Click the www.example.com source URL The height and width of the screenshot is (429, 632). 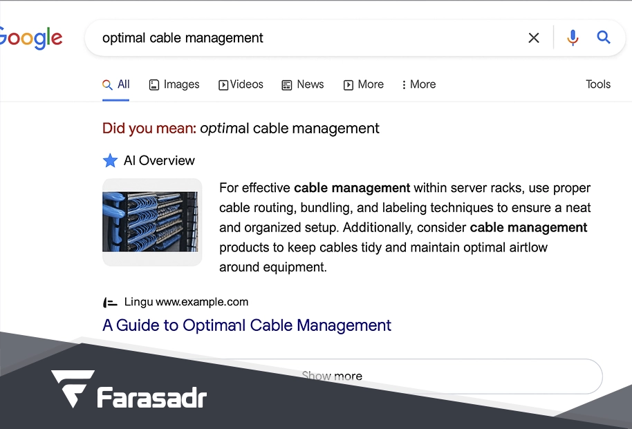202,302
